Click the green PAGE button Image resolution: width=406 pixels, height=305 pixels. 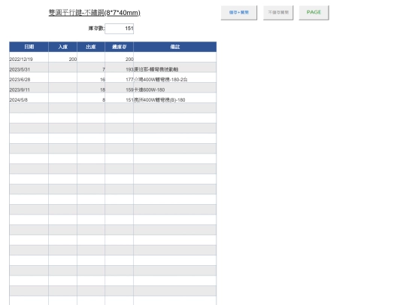(x=314, y=13)
